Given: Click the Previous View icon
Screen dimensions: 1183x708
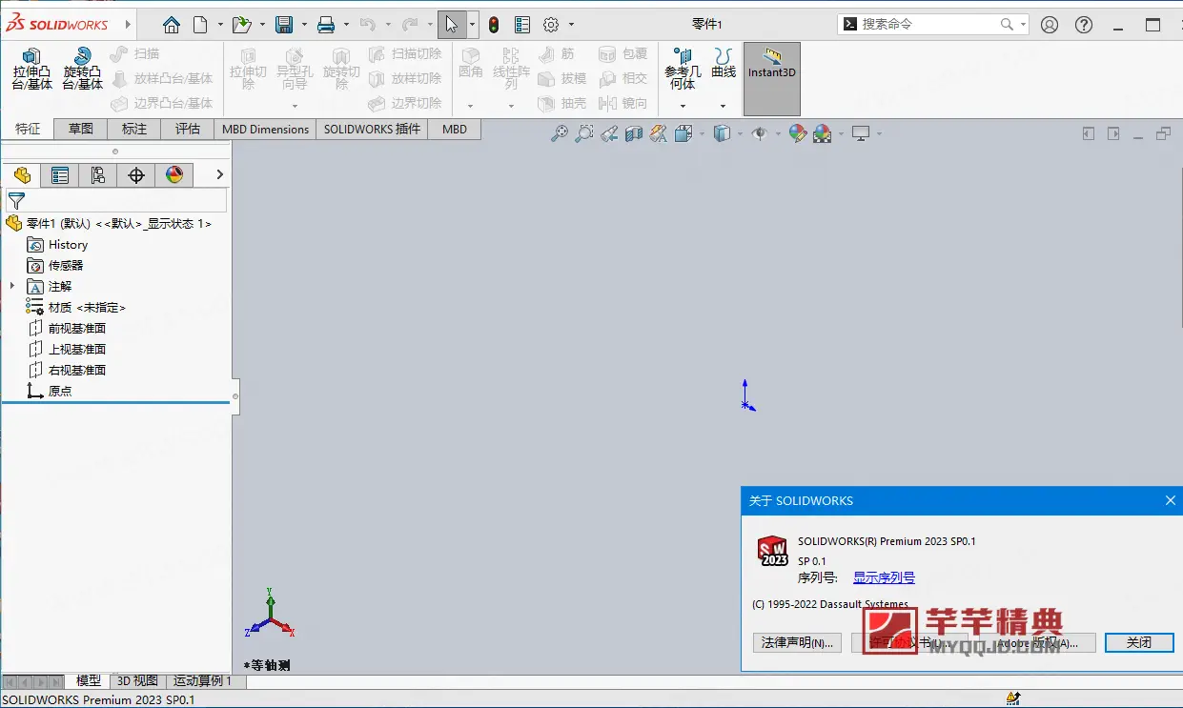Looking at the screenshot, I should pos(609,134).
